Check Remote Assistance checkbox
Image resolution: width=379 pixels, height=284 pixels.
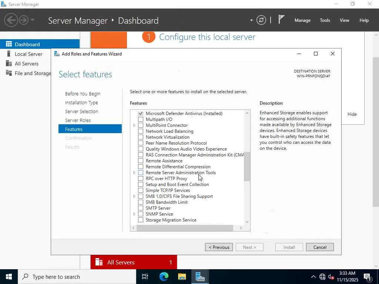click(140, 161)
